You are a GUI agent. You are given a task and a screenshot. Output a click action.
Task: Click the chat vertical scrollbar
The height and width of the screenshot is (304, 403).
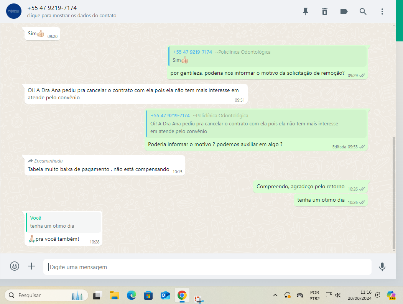pos(393,192)
